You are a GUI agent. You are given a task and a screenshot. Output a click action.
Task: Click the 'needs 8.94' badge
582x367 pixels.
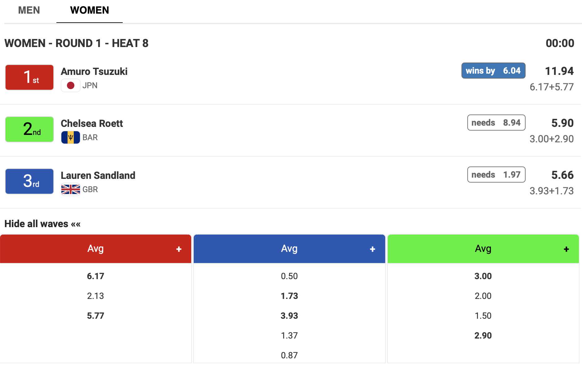(x=496, y=123)
